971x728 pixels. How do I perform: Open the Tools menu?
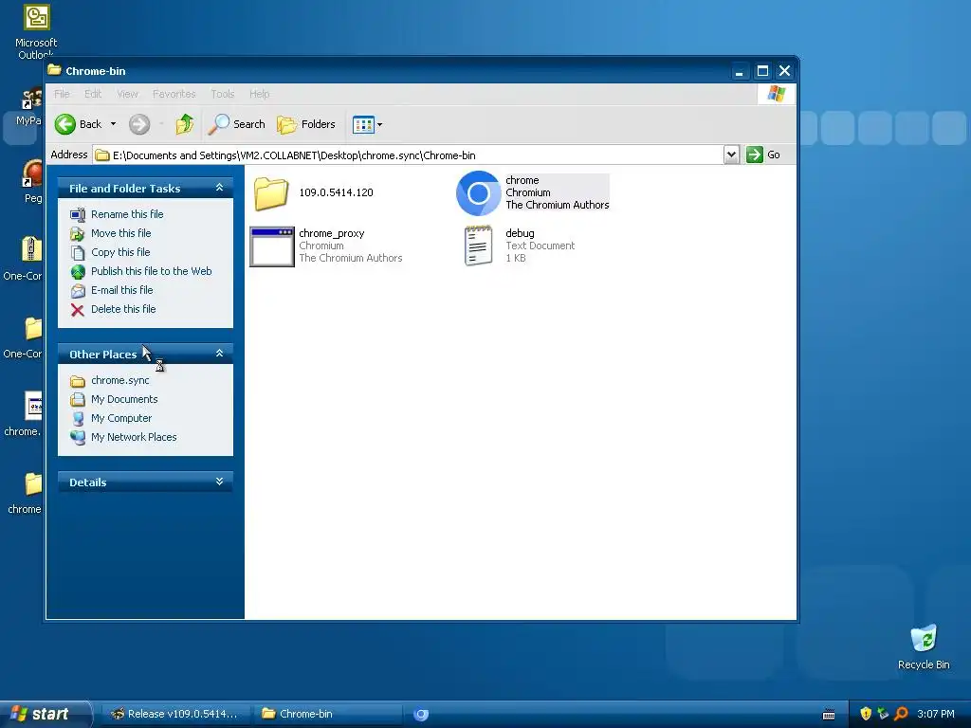pos(222,94)
